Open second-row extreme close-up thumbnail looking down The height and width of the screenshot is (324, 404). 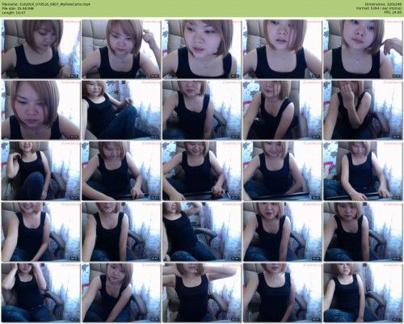coord(40,110)
